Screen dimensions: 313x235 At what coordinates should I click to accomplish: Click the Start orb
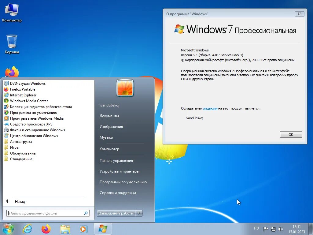coord(8,229)
